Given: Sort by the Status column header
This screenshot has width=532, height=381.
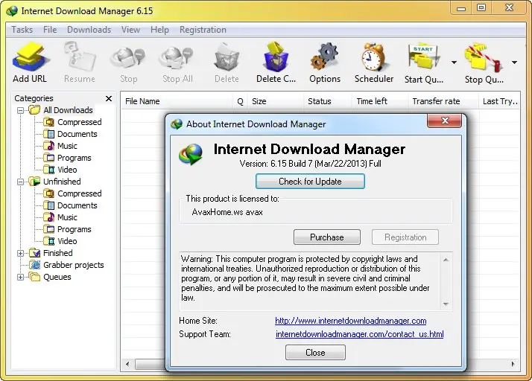Looking at the screenshot, I should point(327,101).
